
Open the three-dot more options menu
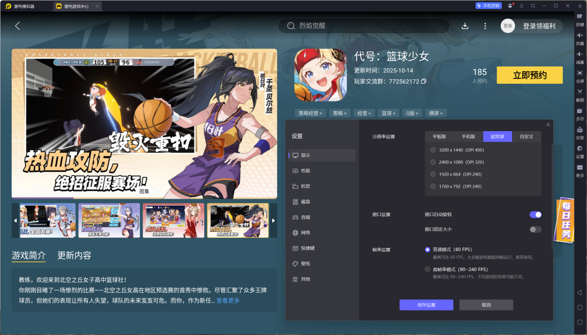[x=485, y=26]
